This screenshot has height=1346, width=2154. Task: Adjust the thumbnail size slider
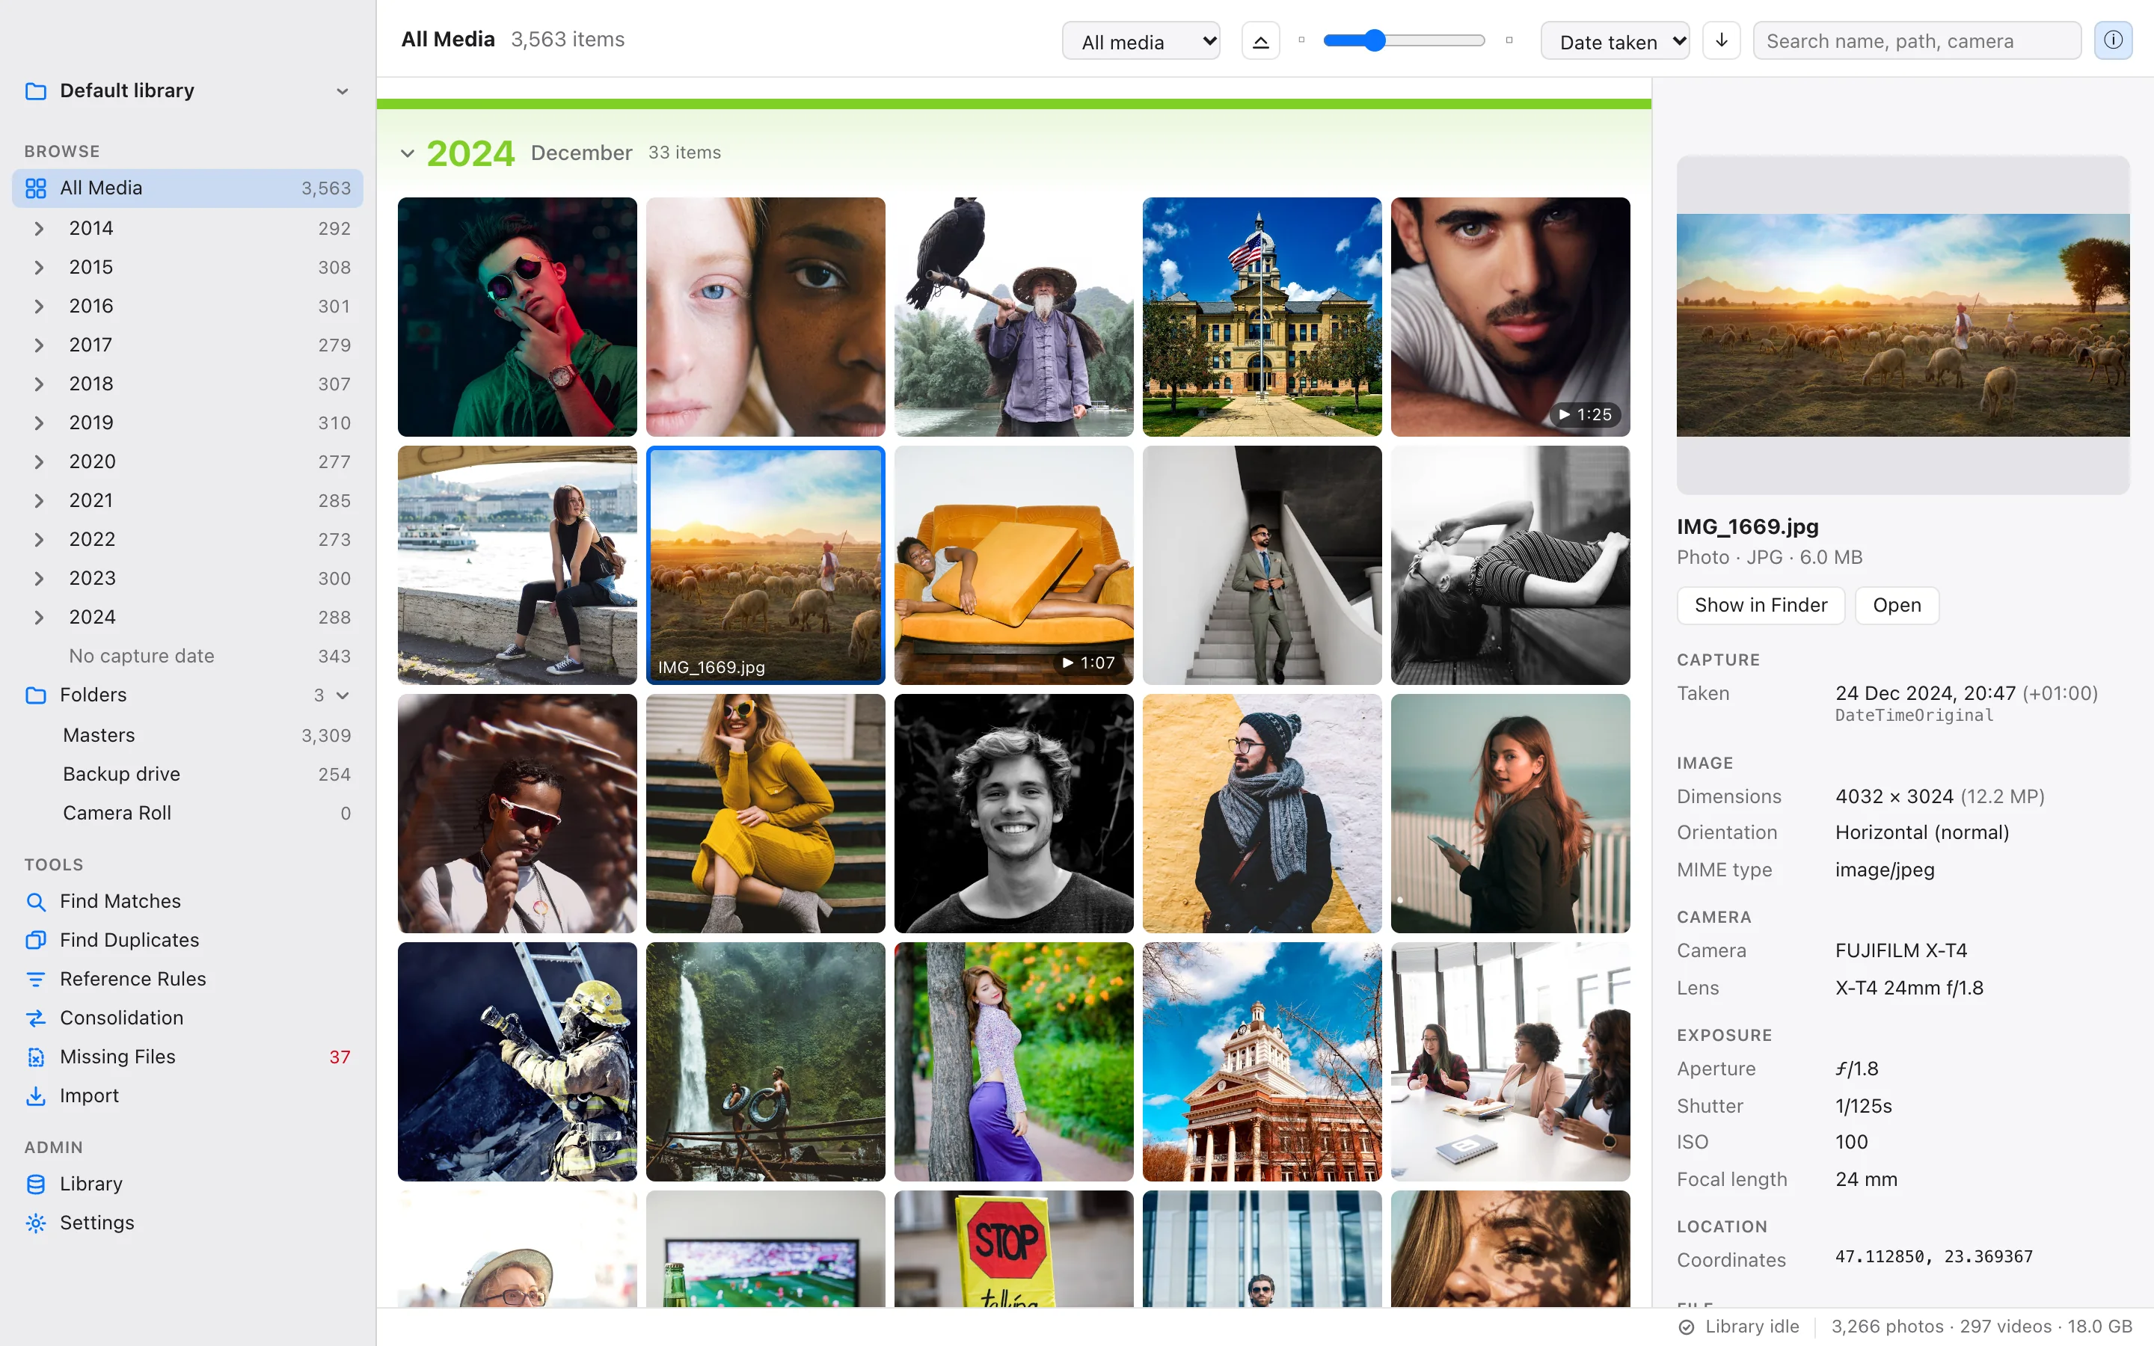coord(1405,40)
